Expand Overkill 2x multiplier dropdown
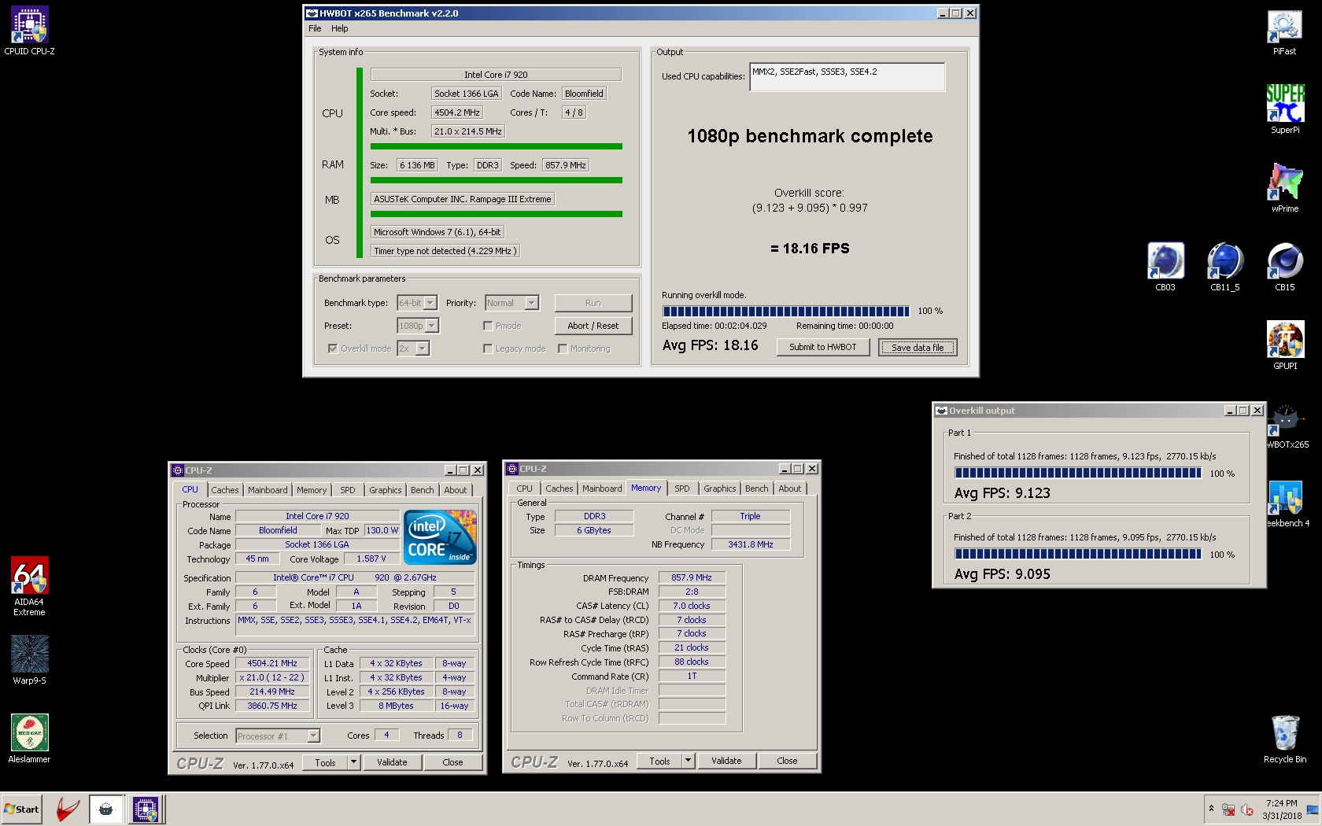The height and width of the screenshot is (826, 1322). (x=423, y=348)
